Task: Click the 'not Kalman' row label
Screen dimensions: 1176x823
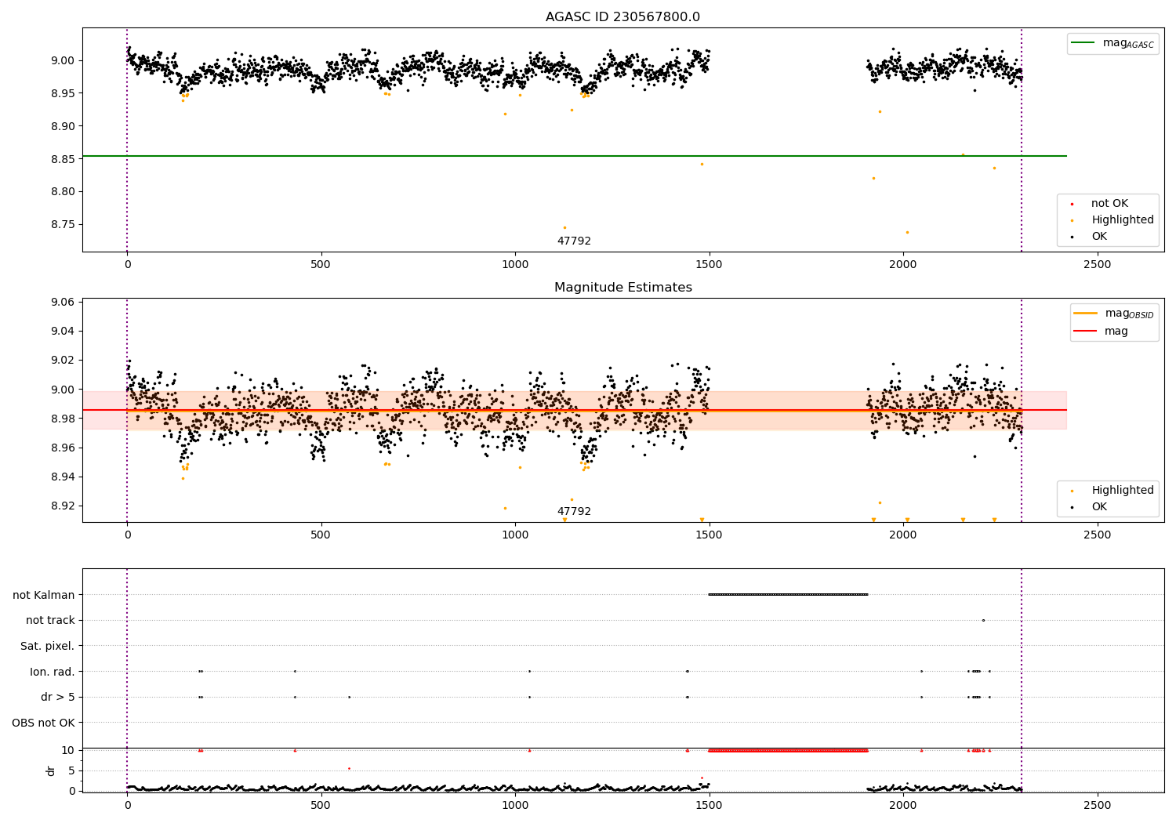Action: click(x=44, y=595)
